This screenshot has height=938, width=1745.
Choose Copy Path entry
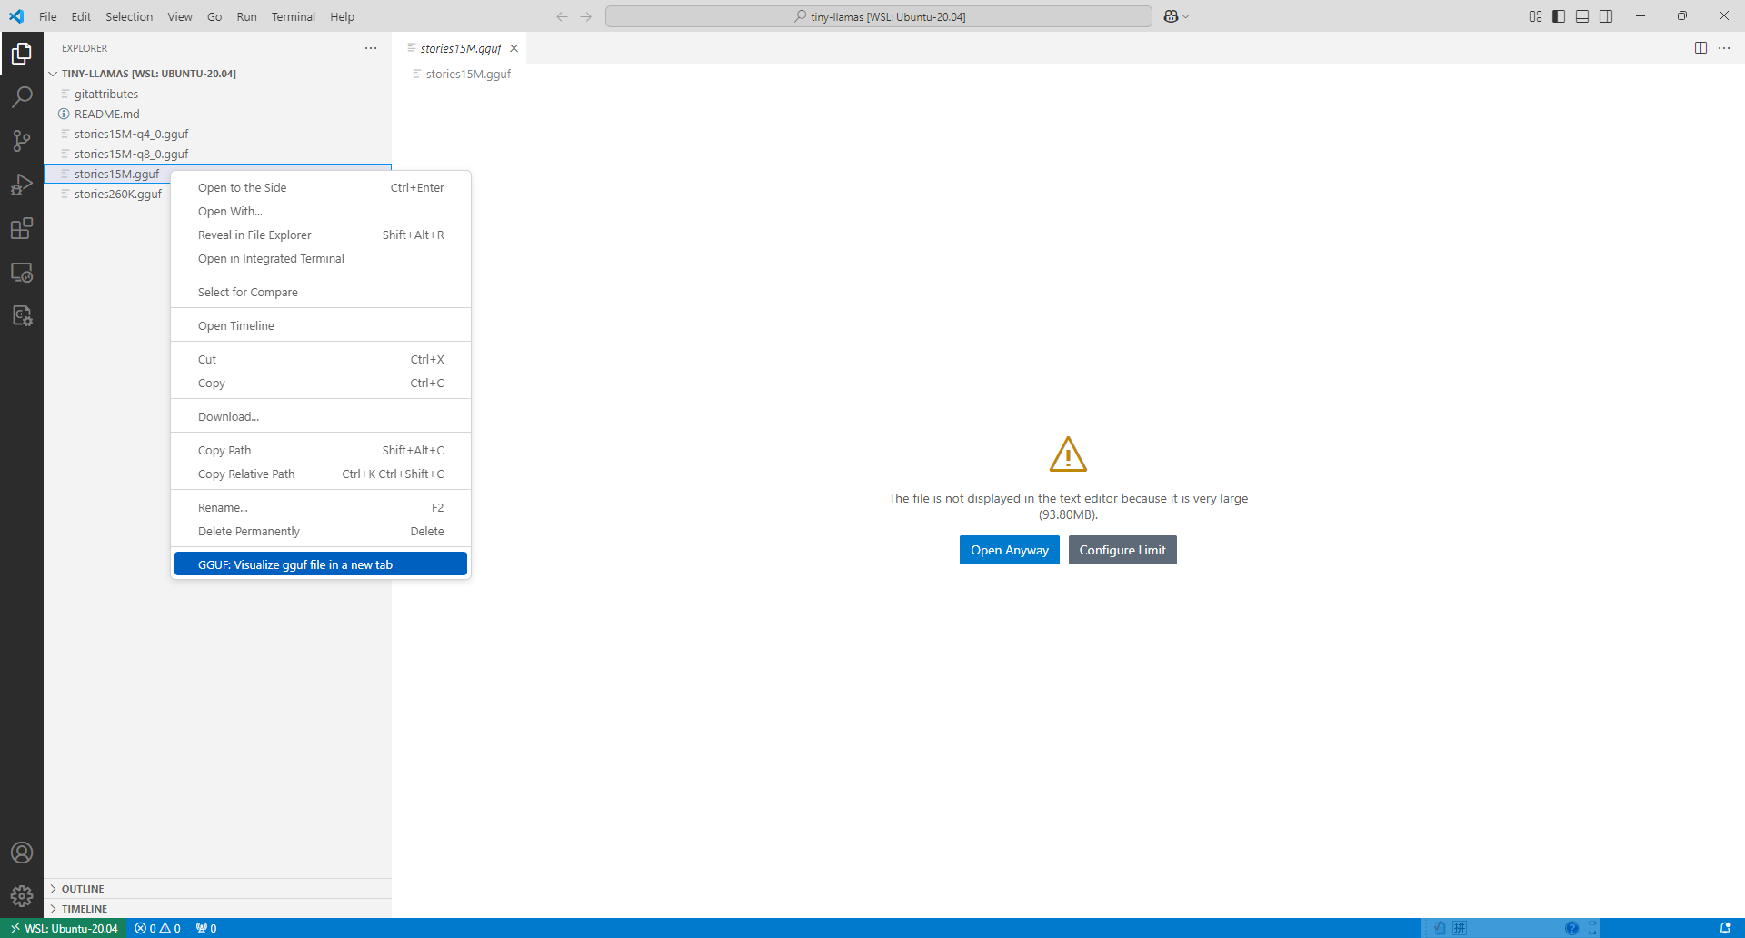pos(321,451)
